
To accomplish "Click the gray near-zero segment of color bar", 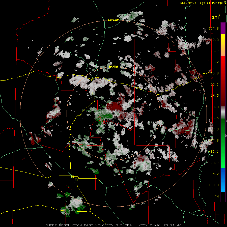I will [223, 112].
